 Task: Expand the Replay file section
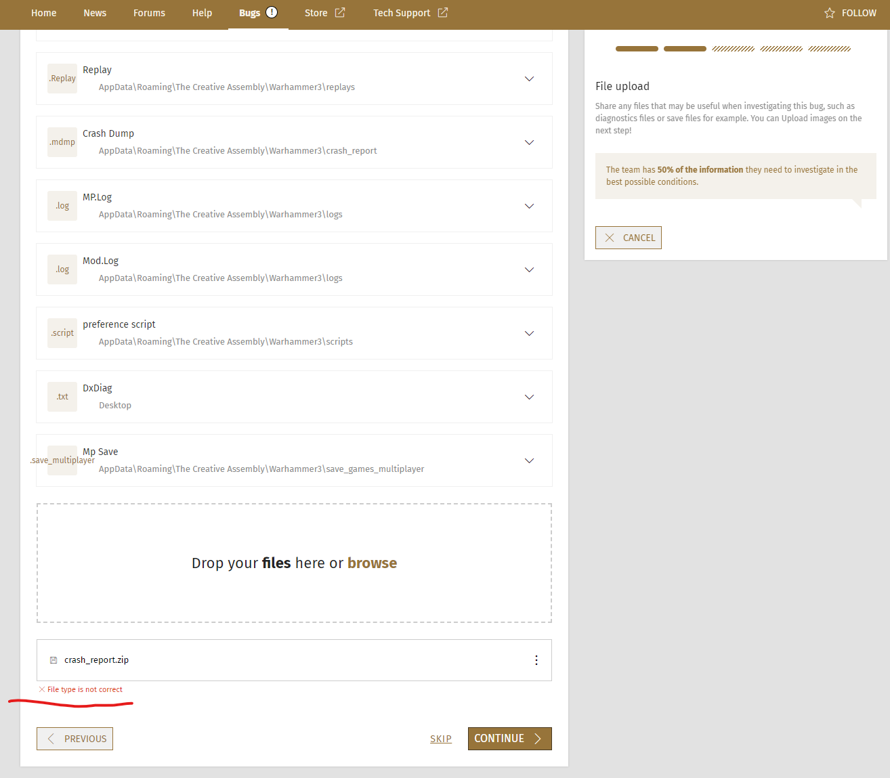[x=529, y=79]
